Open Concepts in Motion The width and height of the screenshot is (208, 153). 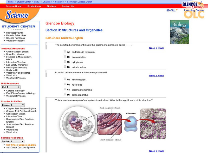(x=16, y=114)
